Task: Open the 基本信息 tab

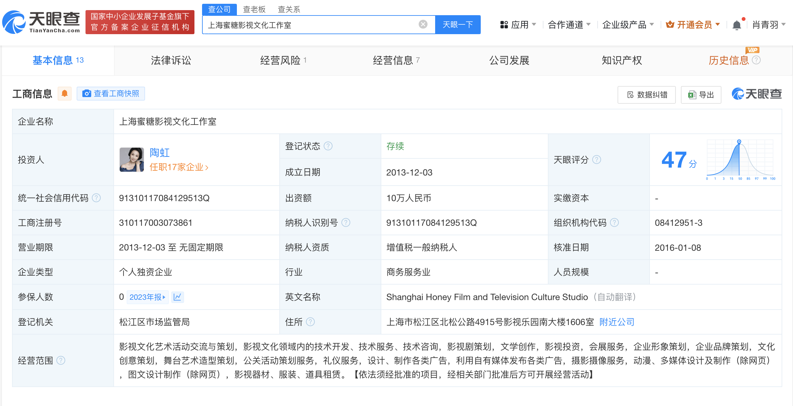Action: tap(58, 60)
